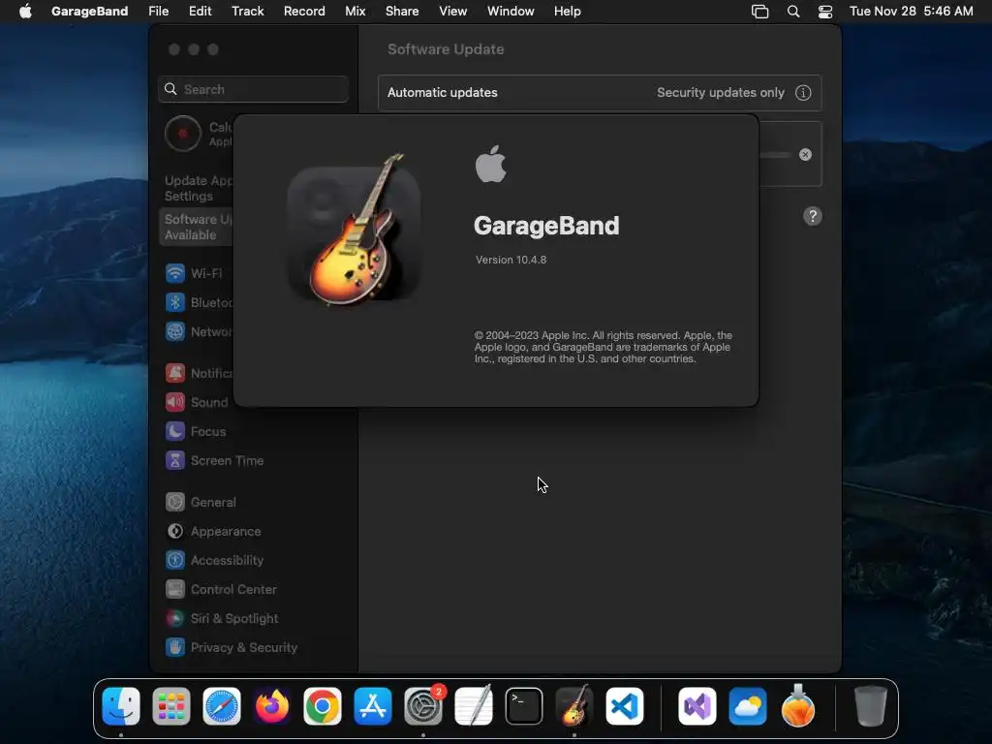Click the Apple logo in About window
Screen dimensions: 992x744
click(x=490, y=164)
